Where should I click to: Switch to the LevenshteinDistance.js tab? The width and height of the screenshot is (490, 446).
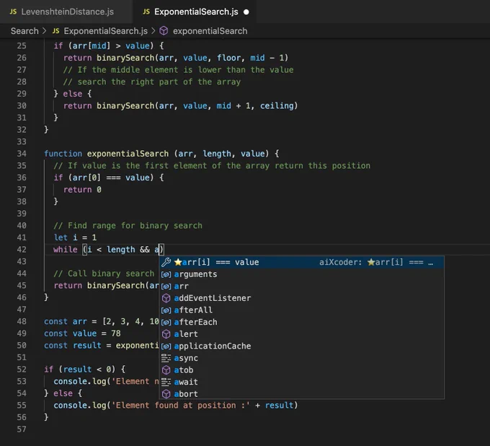click(x=66, y=12)
